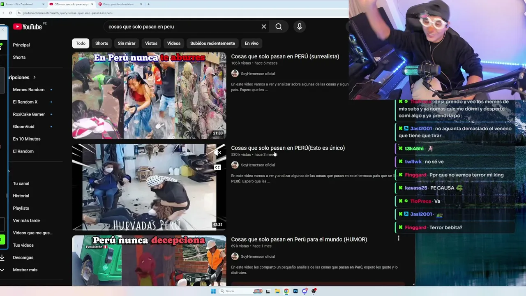Click the Chrome icon in the taskbar
The width and height of the screenshot is (526, 296).
pyautogui.click(x=286, y=291)
